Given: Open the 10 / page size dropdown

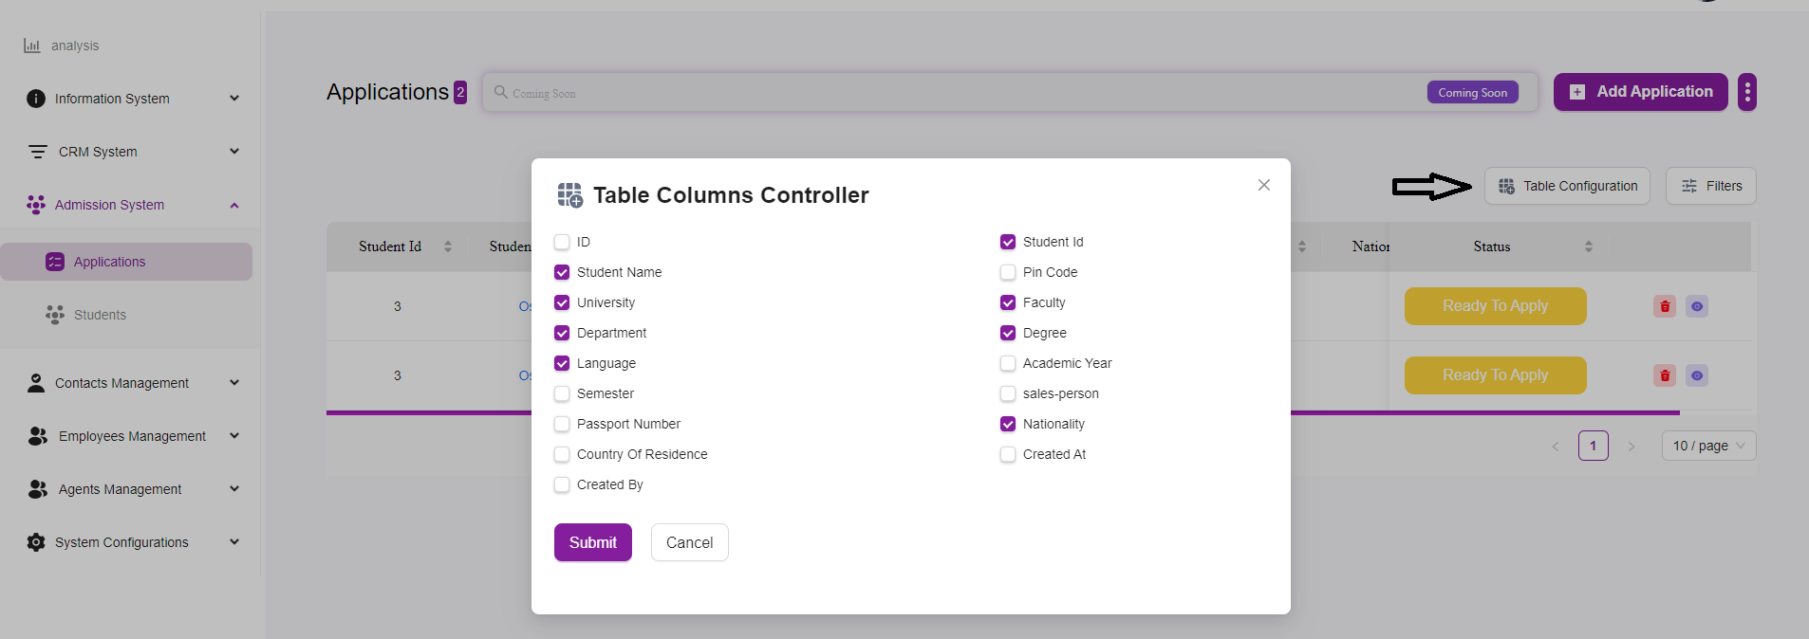Looking at the screenshot, I should (1708, 446).
